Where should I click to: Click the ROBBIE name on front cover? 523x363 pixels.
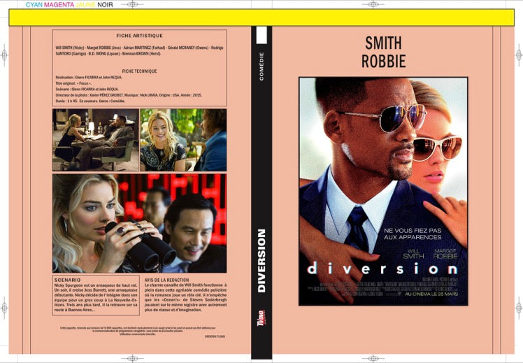[384, 61]
